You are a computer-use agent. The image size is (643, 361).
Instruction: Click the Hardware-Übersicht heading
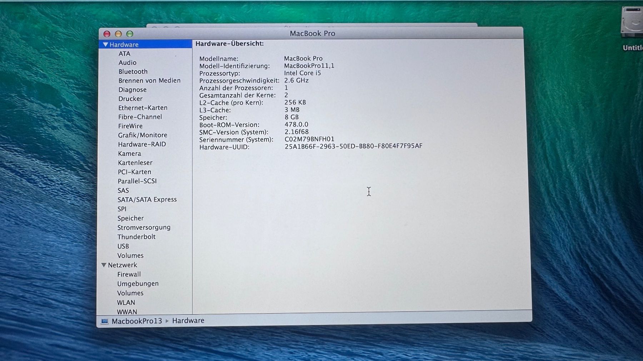[230, 44]
